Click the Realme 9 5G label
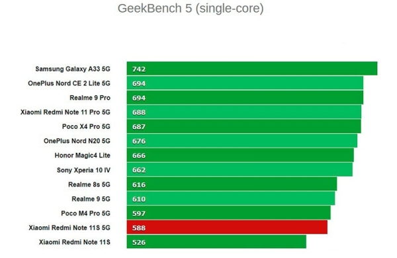 click(x=91, y=198)
